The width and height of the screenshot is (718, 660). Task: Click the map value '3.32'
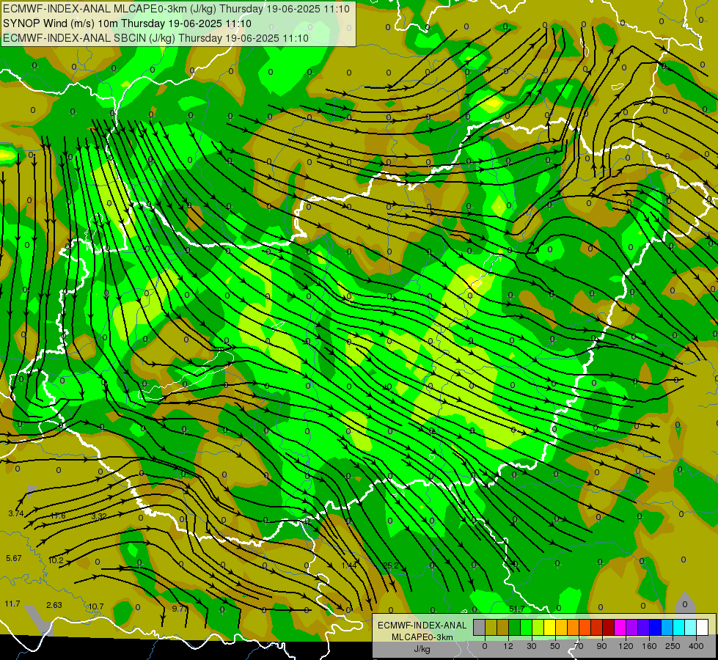pos(99,517)
